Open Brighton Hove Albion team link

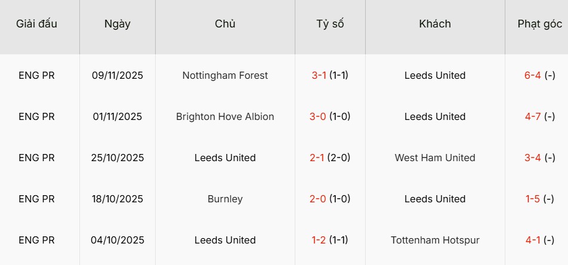(225, 116)
